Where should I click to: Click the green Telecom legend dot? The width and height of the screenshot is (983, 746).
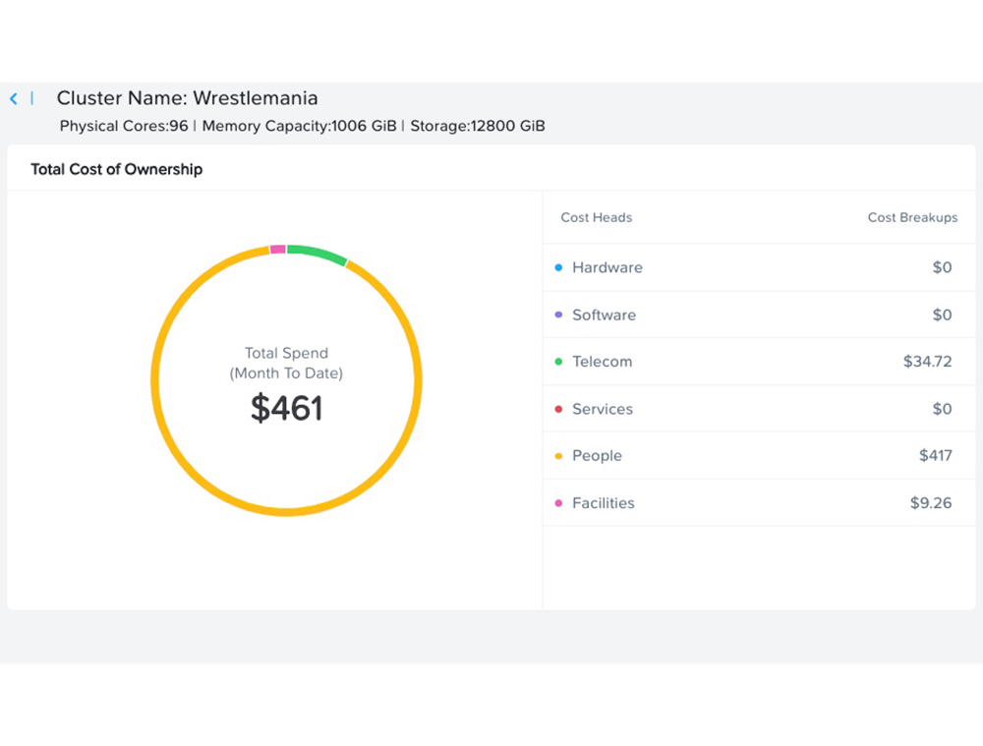coord(558,362)
